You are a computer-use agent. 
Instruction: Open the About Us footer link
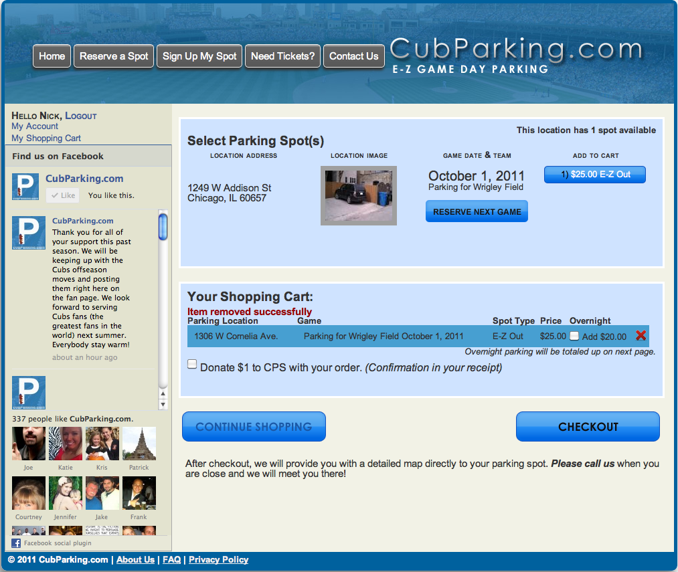tap(135, 559)
